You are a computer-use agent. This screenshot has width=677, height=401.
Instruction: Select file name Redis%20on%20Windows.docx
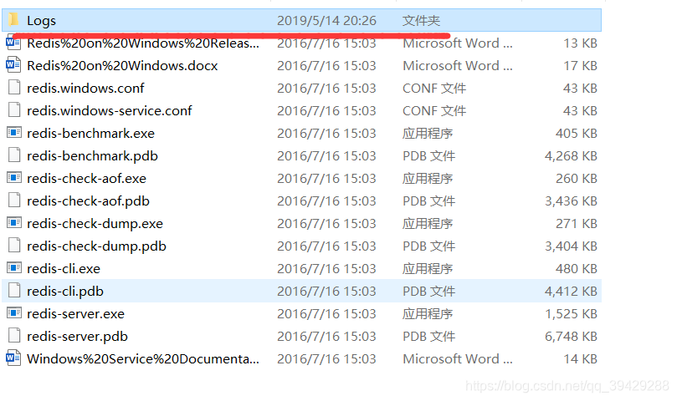pos(122,65)
